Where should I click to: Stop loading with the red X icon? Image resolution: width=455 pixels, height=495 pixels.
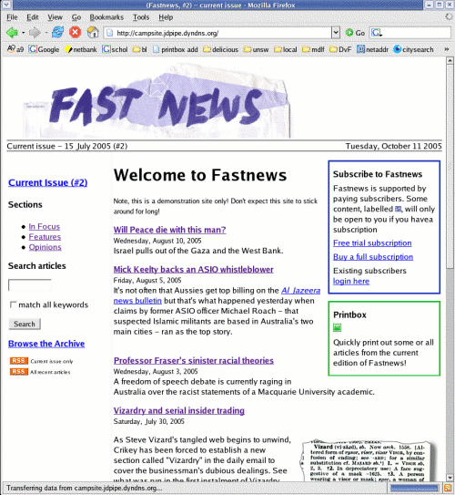click(75, 32)
